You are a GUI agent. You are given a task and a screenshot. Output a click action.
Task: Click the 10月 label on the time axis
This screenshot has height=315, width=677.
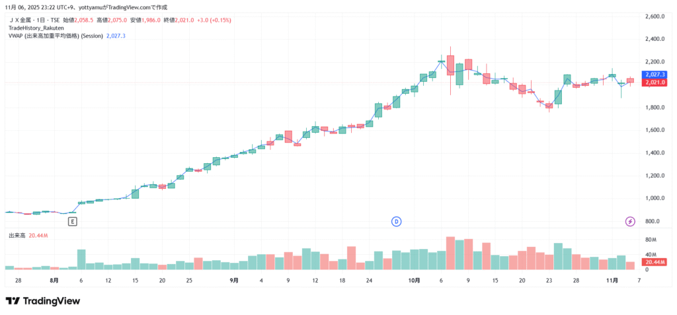(415, 281)
